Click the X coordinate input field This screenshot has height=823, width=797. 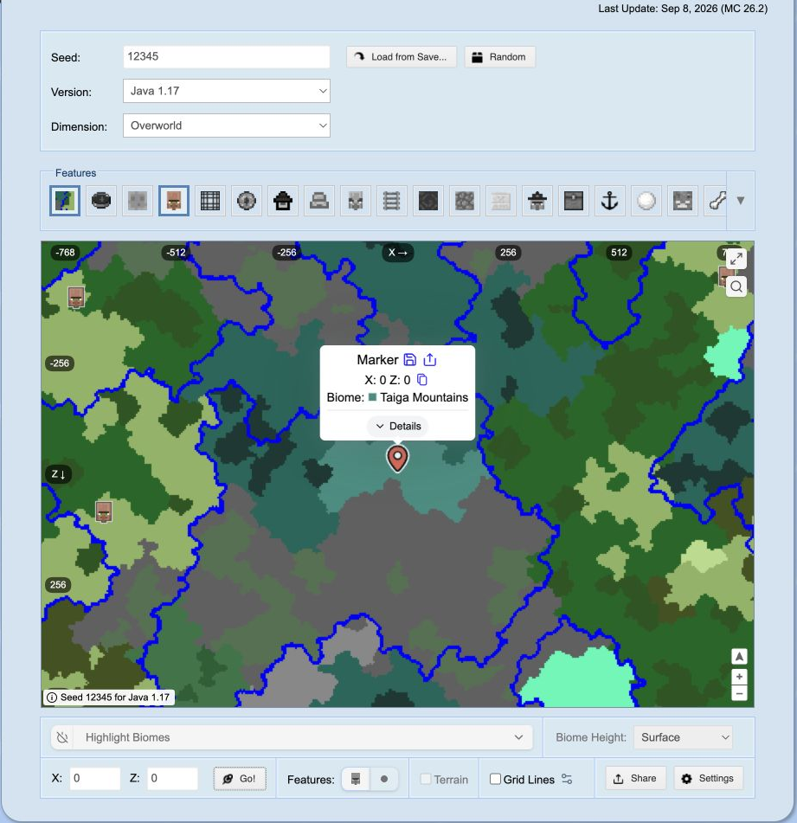click(x=95, y=778)
